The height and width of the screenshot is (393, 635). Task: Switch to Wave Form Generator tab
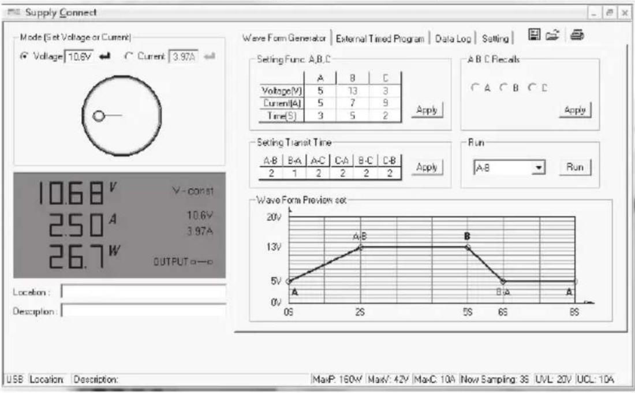coord(284,38)
